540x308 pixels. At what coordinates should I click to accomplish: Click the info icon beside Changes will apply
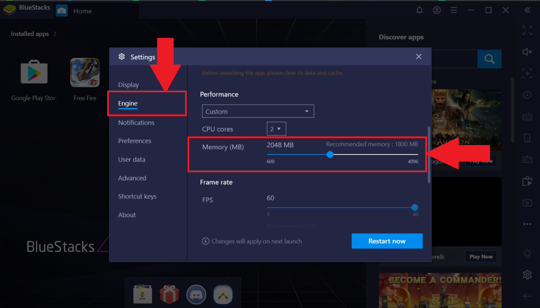[205, 241]
